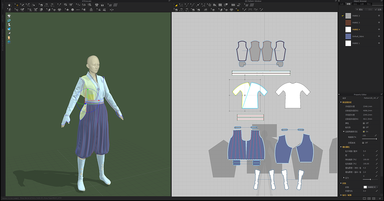The width and height of the screenshot is (384, 201).
Task: Click the yellow diamond pin icon in 2D toolbar
Action: click(x=237, y=10)
